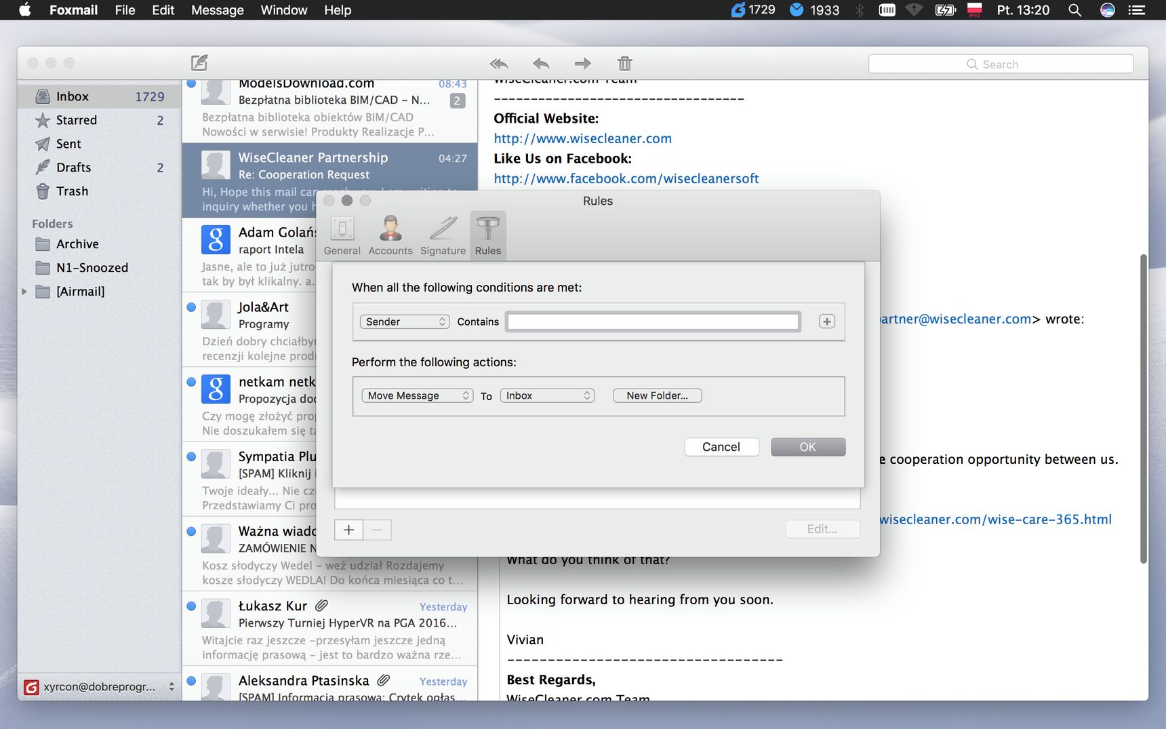1166x729 pixels.
Task: Open the Facebook wisecleanersoft link
Action: (626, 178)
